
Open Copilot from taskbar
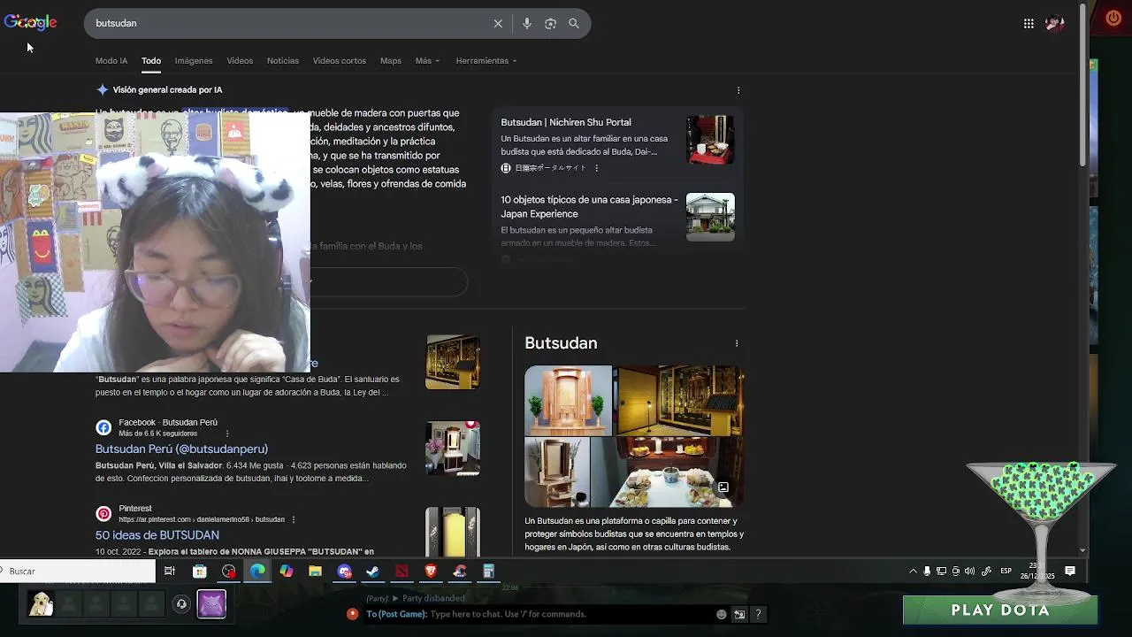click(x=287, y=572)
